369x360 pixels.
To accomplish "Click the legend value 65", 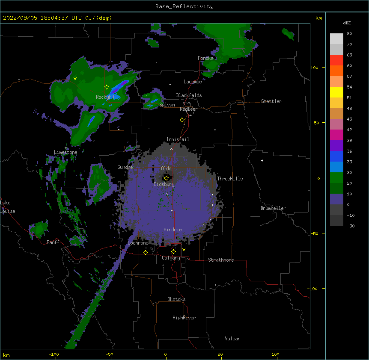I will (349, 55).
